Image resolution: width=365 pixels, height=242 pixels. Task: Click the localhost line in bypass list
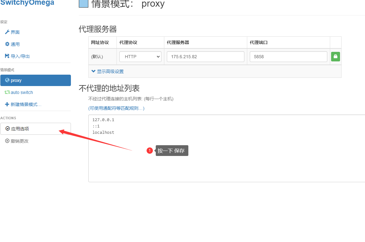(103, 133)
